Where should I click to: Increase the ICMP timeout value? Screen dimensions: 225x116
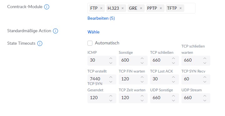click(111, 58)
